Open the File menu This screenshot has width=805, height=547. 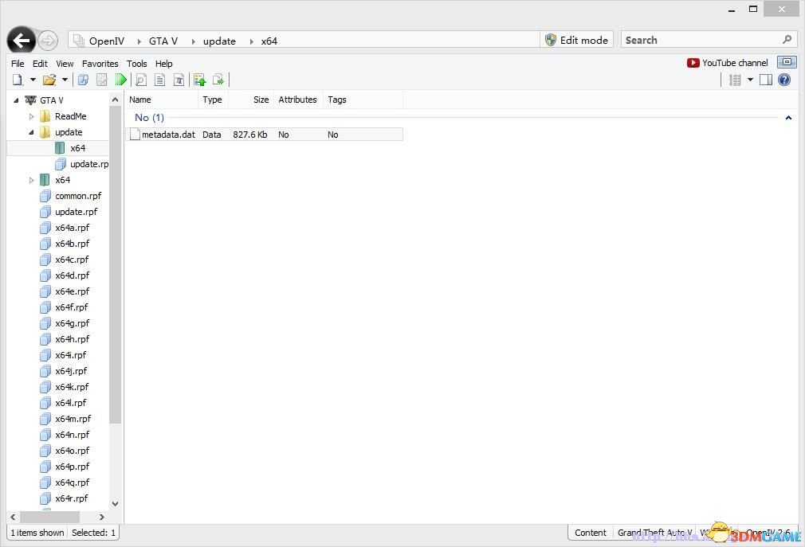point(18,64)
